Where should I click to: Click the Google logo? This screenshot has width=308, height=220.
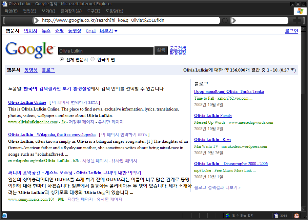[30, 50]
